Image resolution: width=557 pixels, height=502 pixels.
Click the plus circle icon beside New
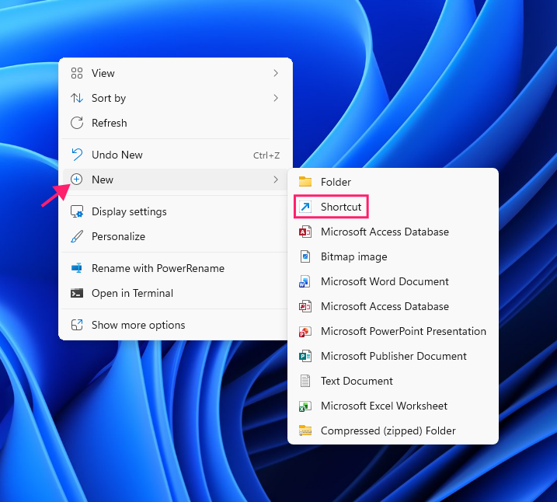[76, 180]
